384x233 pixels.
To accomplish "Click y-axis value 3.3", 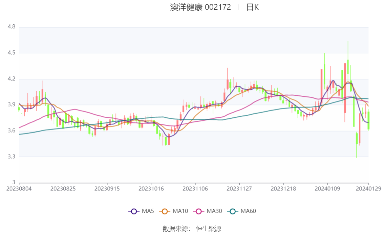I will tap(11, 157).
